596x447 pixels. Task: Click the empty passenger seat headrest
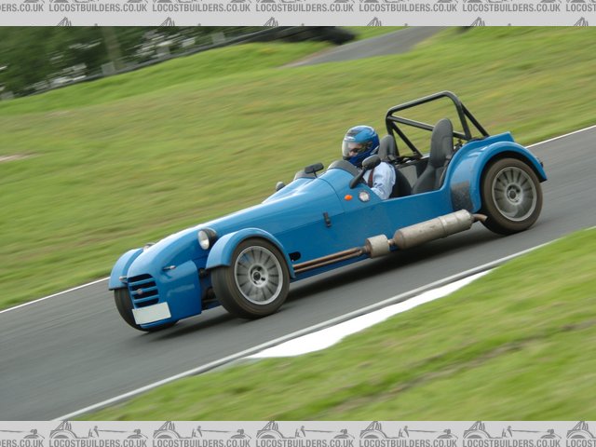tap(441, 141)
